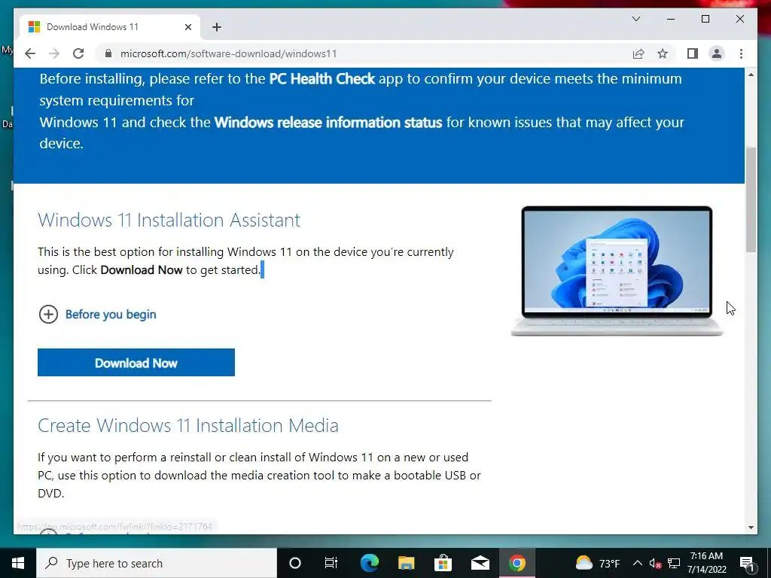The width and height of the screenshot is (771, 578).
Task: Expand the Before you begin section
Action: tap(97, 314)
